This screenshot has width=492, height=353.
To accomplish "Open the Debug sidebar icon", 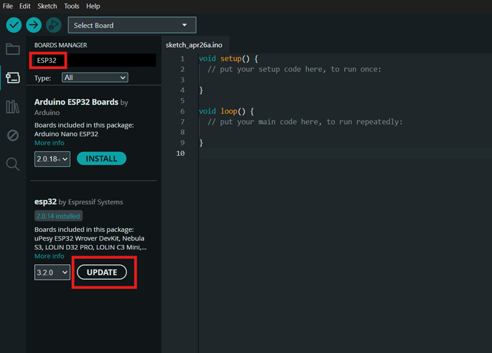I will coord(12,135).
